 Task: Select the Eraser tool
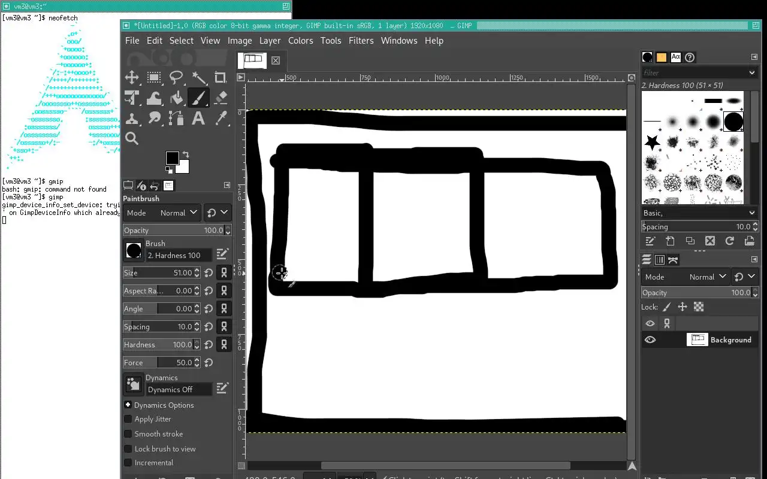coord(221,98)
